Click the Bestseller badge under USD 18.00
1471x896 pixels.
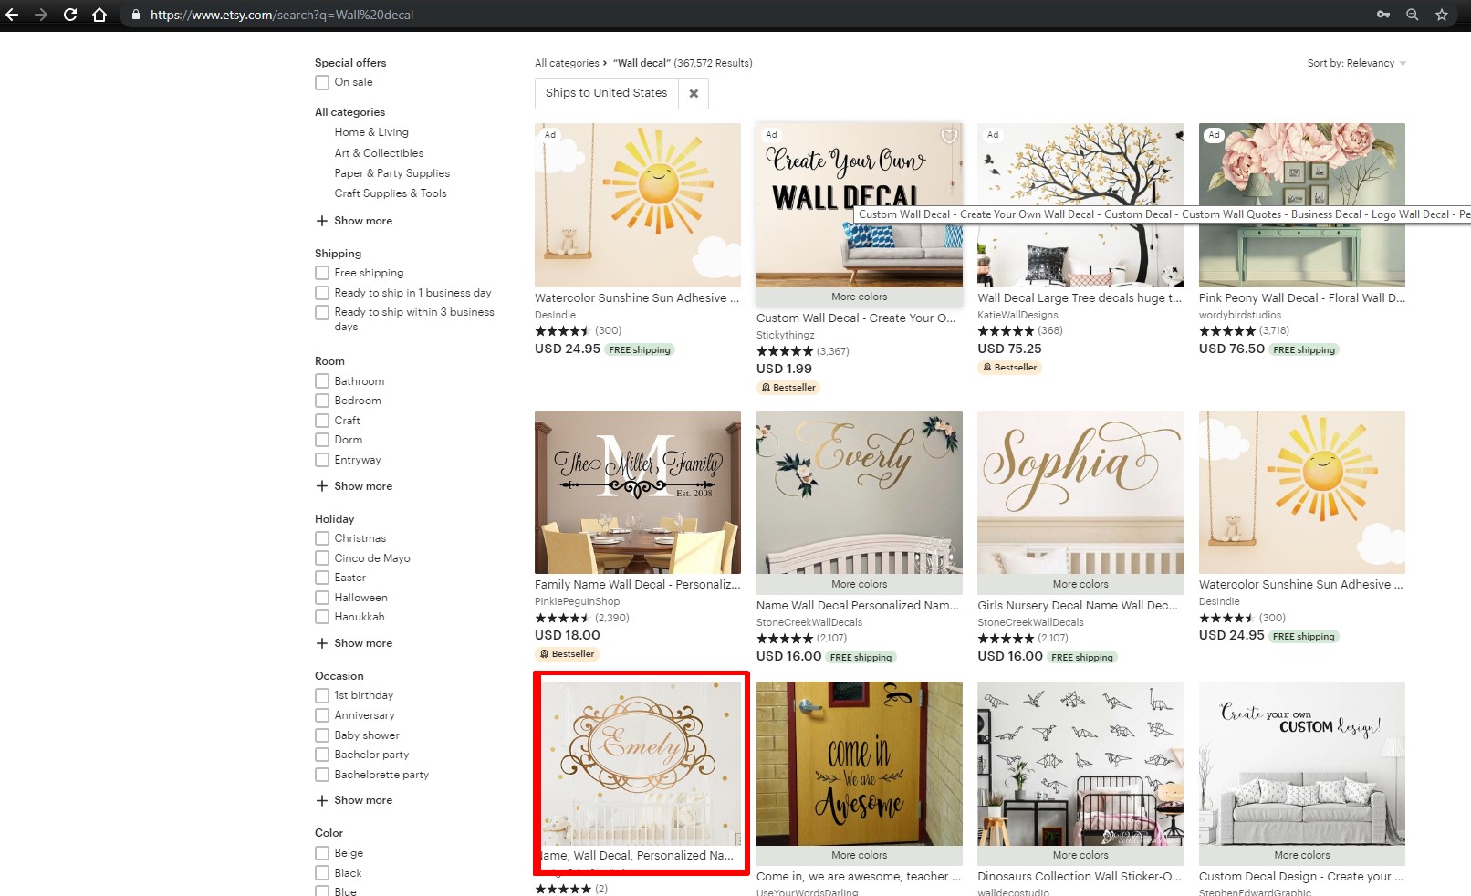[x=567, y=654]
